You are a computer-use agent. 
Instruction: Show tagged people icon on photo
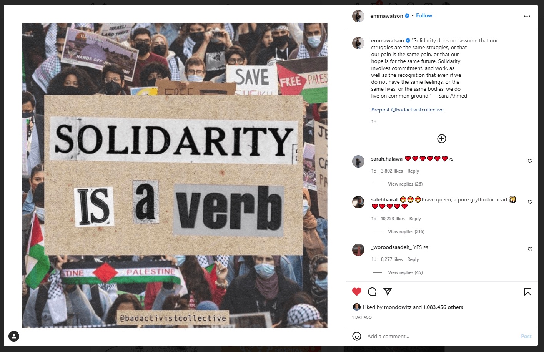coord(14,336)
